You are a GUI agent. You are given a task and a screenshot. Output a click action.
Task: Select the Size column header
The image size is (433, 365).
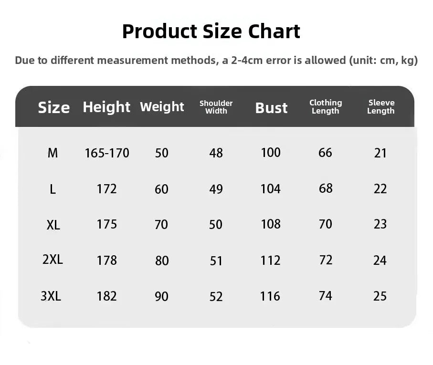click(x=53, y=107)
